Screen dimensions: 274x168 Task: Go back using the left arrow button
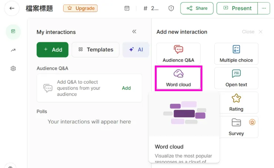[12, 8]
